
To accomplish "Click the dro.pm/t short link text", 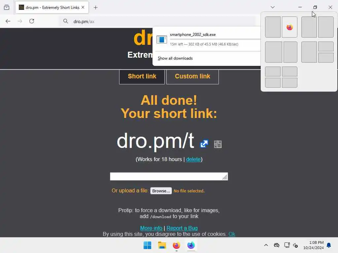I will click(155, 141).
